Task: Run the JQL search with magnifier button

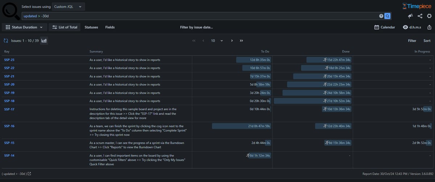Action: pyautogui.click(x=388, y=16)
